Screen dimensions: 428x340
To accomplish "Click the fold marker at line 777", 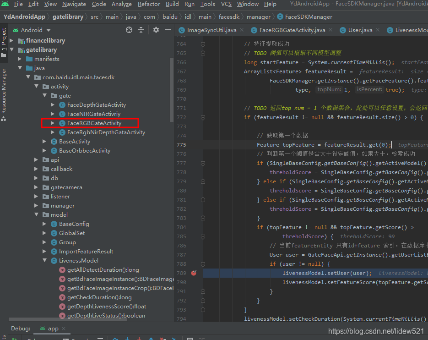I will (x=203, y=163).
